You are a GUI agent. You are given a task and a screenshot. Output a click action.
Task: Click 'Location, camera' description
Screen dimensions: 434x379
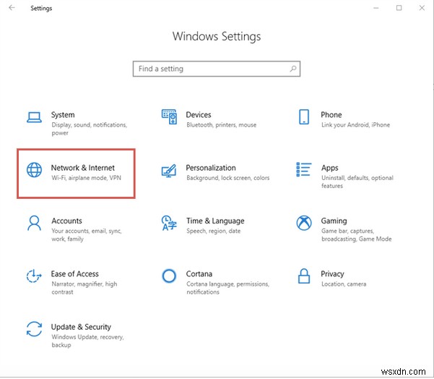click(x=344, y=284)
